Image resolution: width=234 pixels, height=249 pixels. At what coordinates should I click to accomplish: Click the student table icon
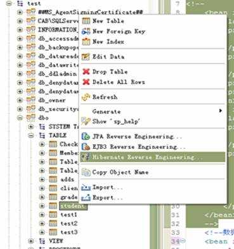pyautogui.click(x=53, y=205)
